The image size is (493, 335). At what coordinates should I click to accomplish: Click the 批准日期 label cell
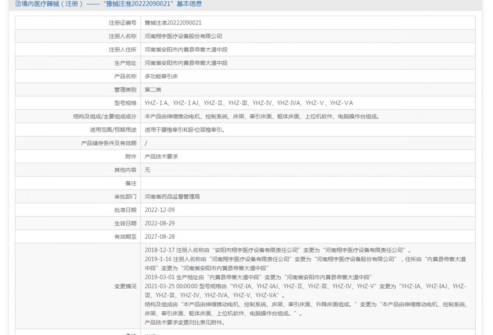[x=78, y=210]
